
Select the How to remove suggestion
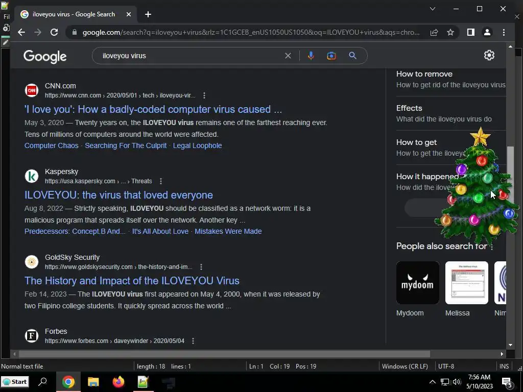tap(451, 79)
